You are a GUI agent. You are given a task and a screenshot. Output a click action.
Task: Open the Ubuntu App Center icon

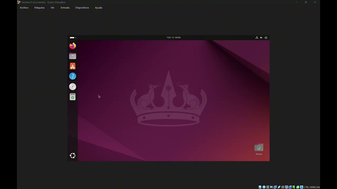(73, 66)
